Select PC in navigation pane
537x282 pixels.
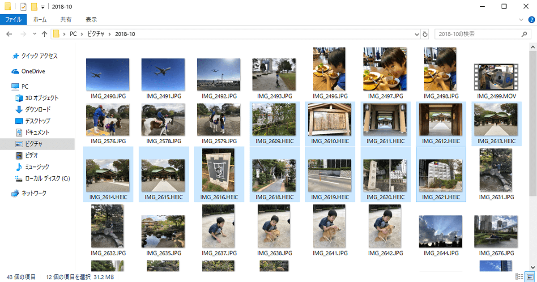pos(20,86)
